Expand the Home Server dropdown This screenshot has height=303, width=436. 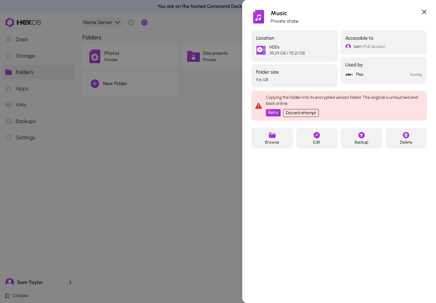(x=102, y=22)
